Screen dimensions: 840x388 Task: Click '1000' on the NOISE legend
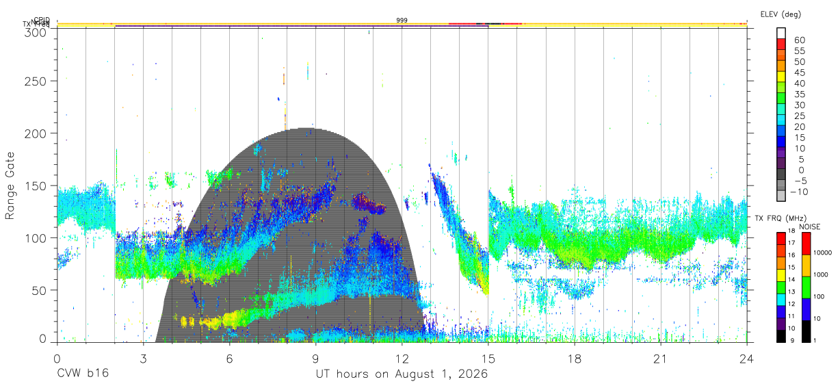click(x=821, y=274)
